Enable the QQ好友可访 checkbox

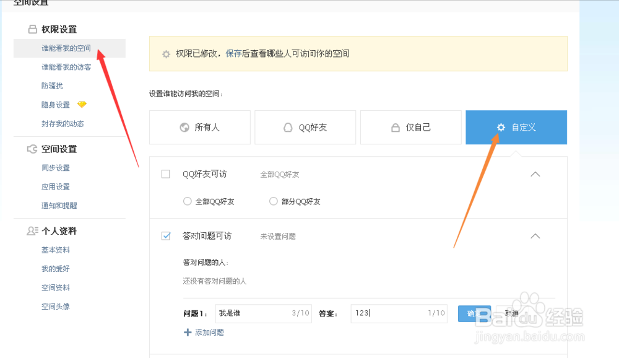click(166, 174)
